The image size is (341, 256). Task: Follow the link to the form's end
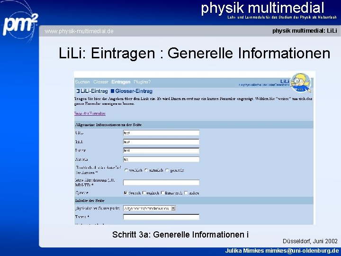pos(90,113)
